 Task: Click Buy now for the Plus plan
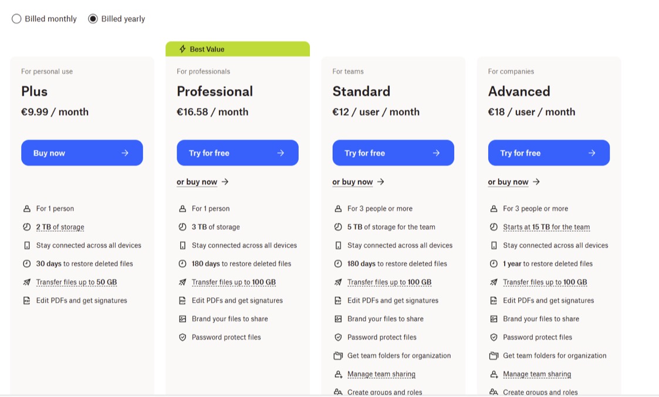(82, 153)
